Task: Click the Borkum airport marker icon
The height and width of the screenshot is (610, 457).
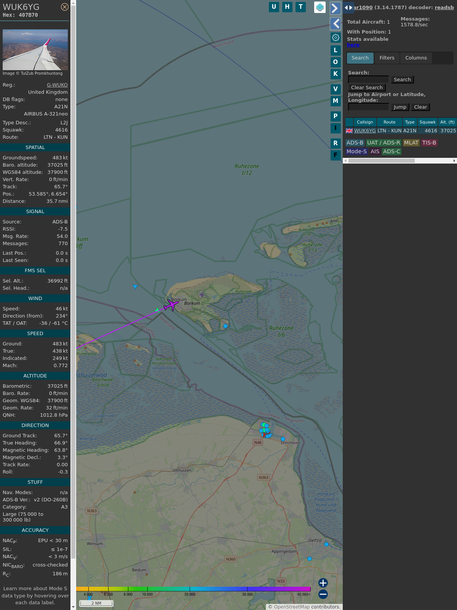Action: coord(202,294)
